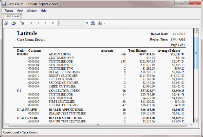Open the Report menu
The height and width of the screenshot is (137, 203).
pos(9,11)
